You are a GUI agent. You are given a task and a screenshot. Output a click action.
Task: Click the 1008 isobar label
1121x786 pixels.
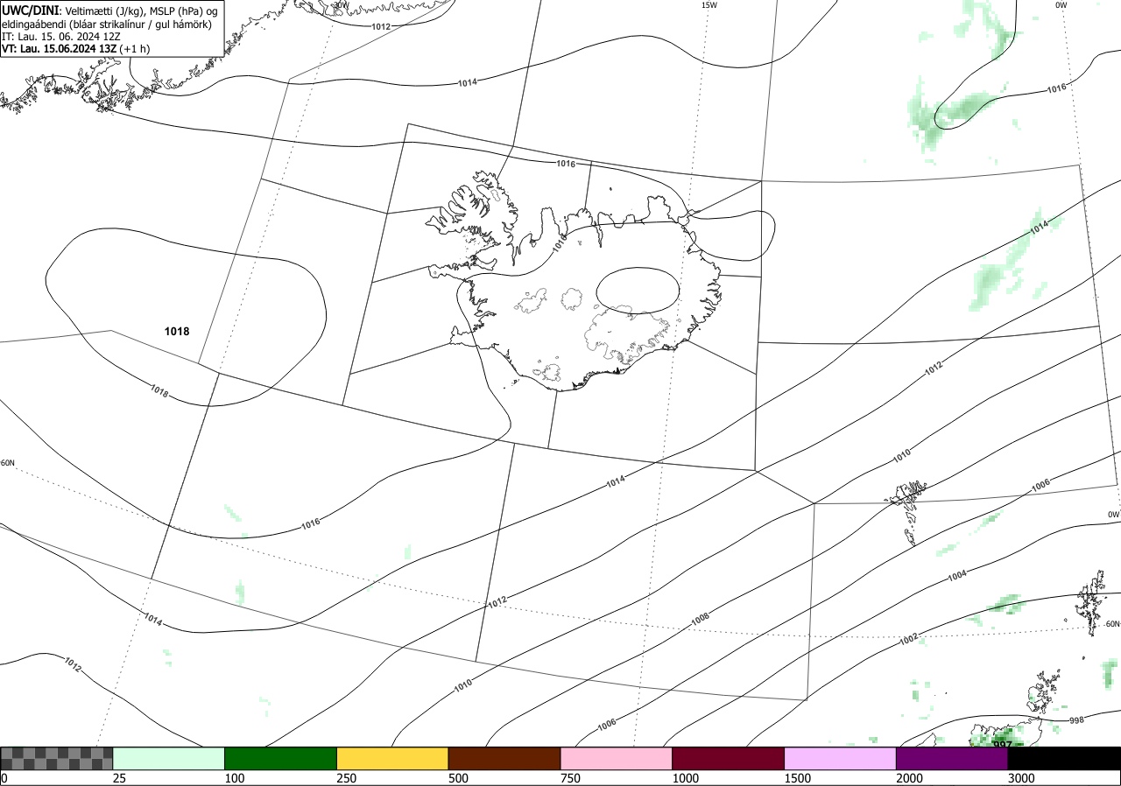pos(700,619)
